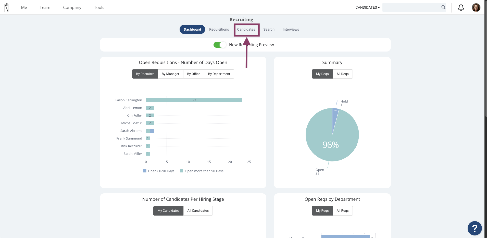Switch to the Candidates tab
This screenshot has width=487, height=238.
[246, 29]
